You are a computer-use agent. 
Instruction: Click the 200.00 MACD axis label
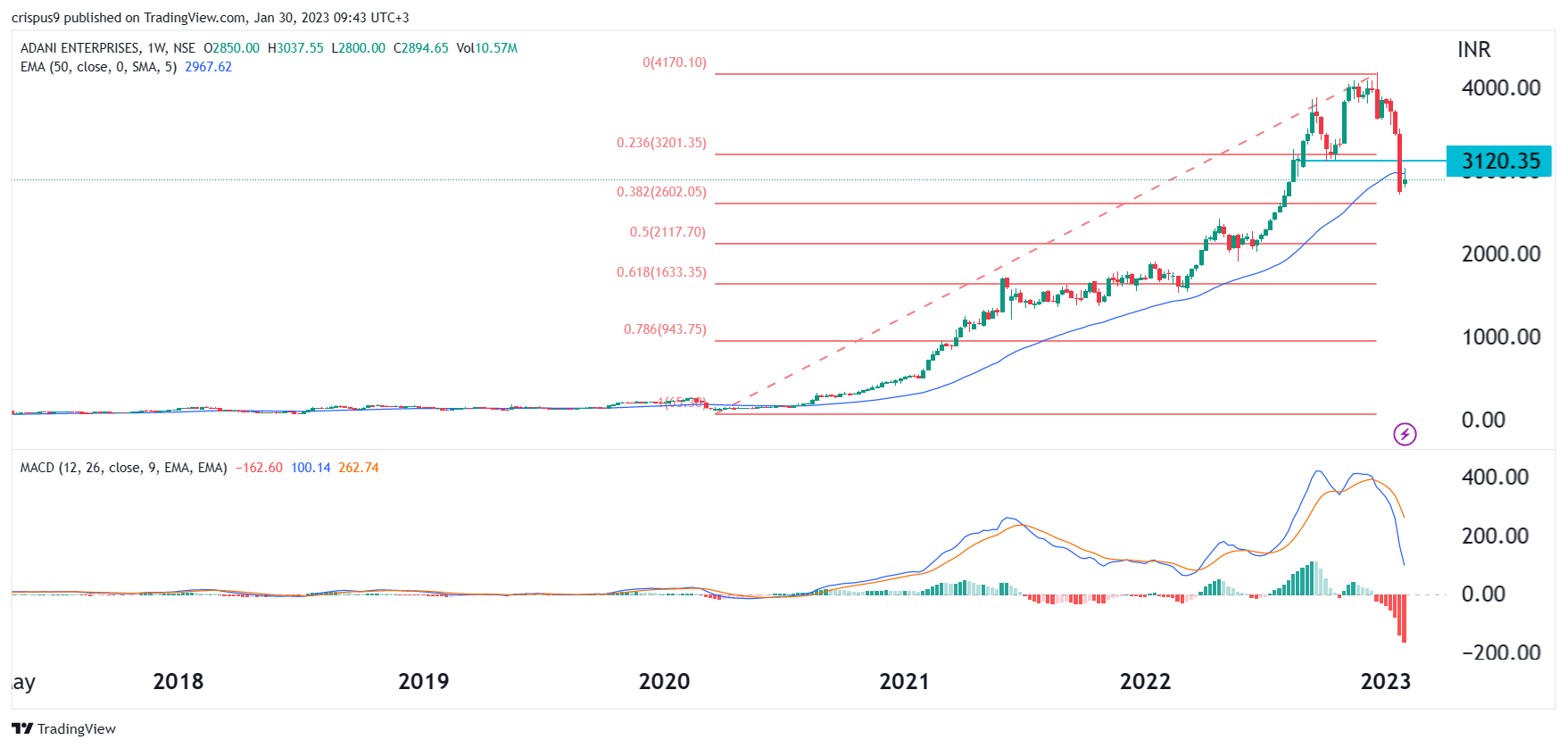[x=1495, y=536]
